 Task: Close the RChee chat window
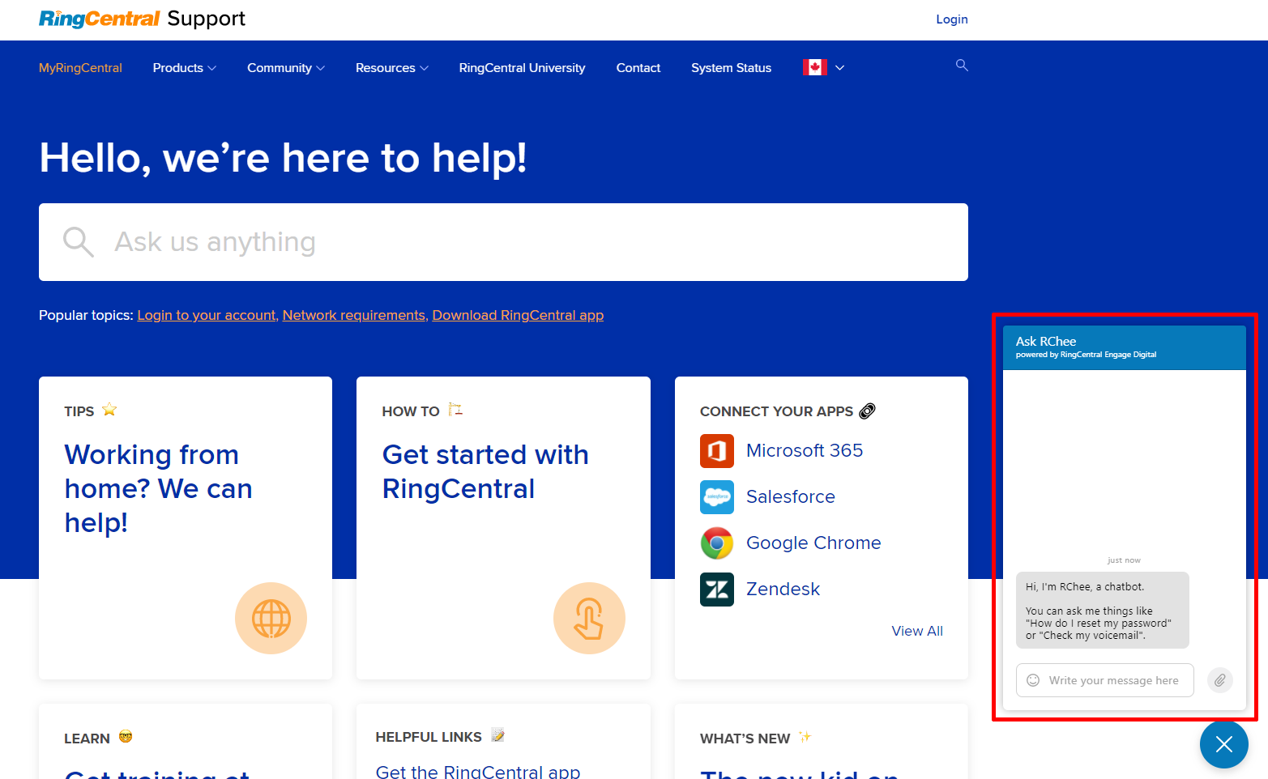tap(1224, 743)
